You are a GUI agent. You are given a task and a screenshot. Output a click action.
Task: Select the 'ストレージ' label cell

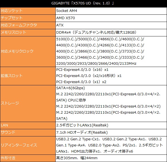pos(28,103)
